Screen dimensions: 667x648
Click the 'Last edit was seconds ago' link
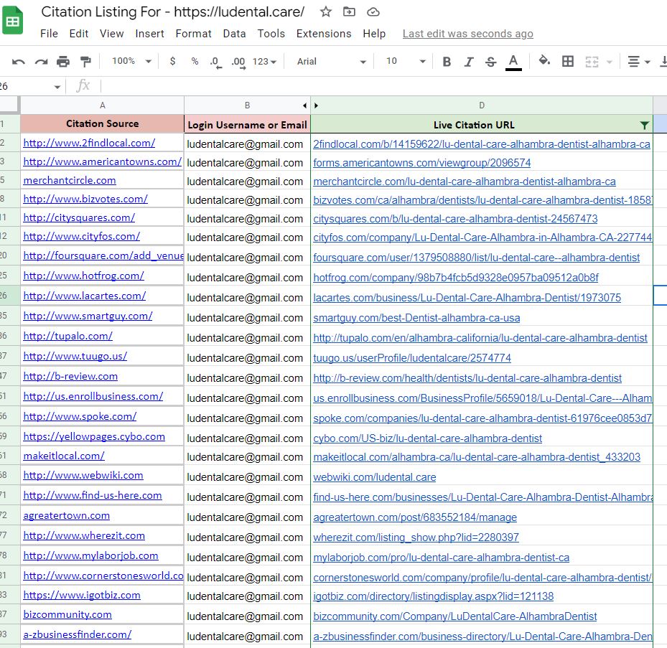[x=467, y=34]
